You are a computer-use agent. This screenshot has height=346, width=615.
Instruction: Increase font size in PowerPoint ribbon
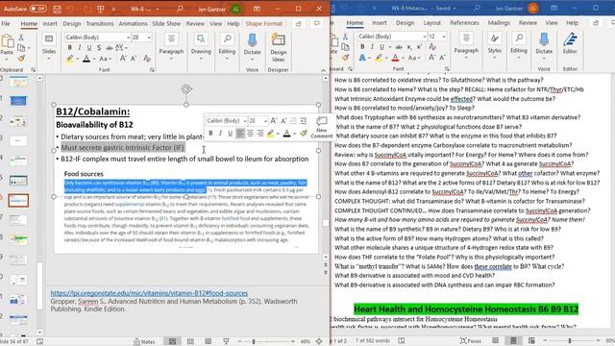[x=123, y=59]
